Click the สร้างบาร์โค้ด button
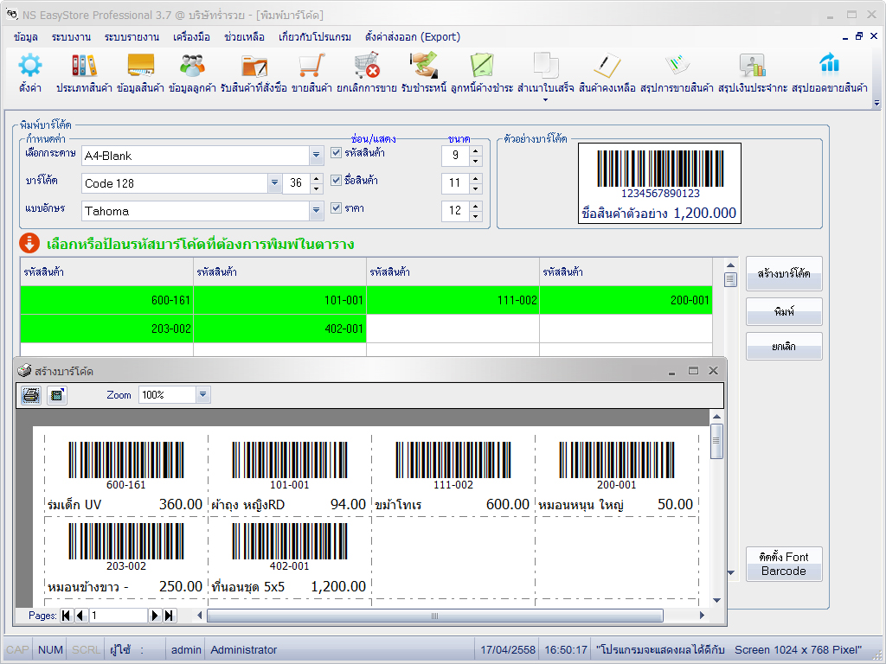 (x=784, y=274)
